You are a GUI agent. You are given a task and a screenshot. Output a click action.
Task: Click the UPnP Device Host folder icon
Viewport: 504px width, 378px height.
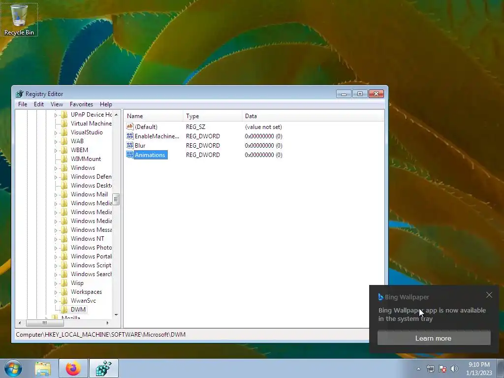[x=64, y=114]
